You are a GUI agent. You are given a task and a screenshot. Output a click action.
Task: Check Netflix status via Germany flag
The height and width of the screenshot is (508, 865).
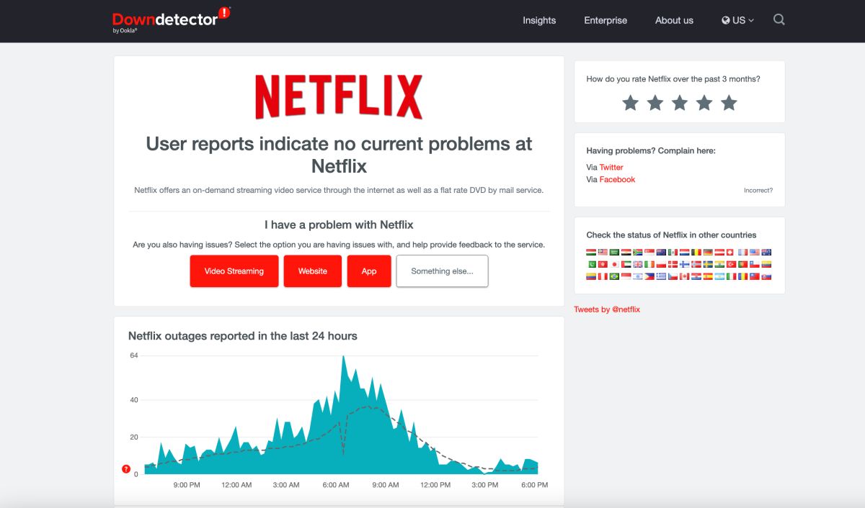coord(708,253)
